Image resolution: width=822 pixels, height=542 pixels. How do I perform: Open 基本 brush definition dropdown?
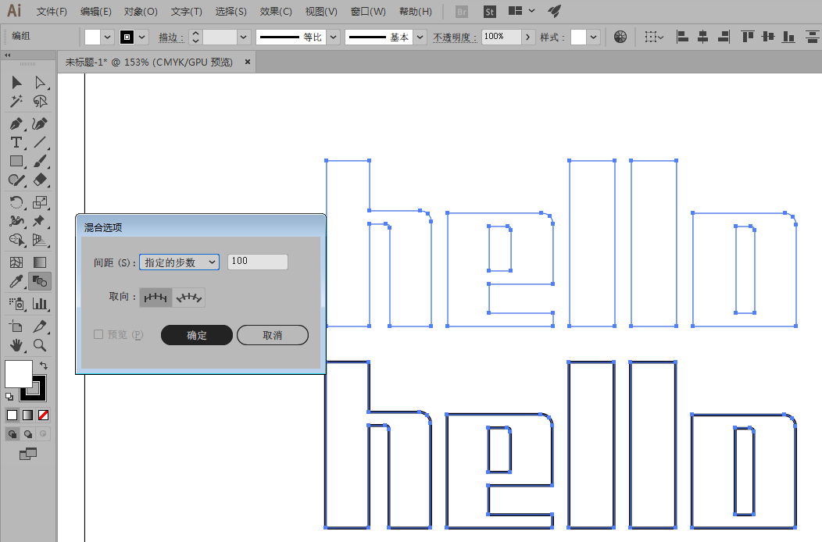click(420, 37)
